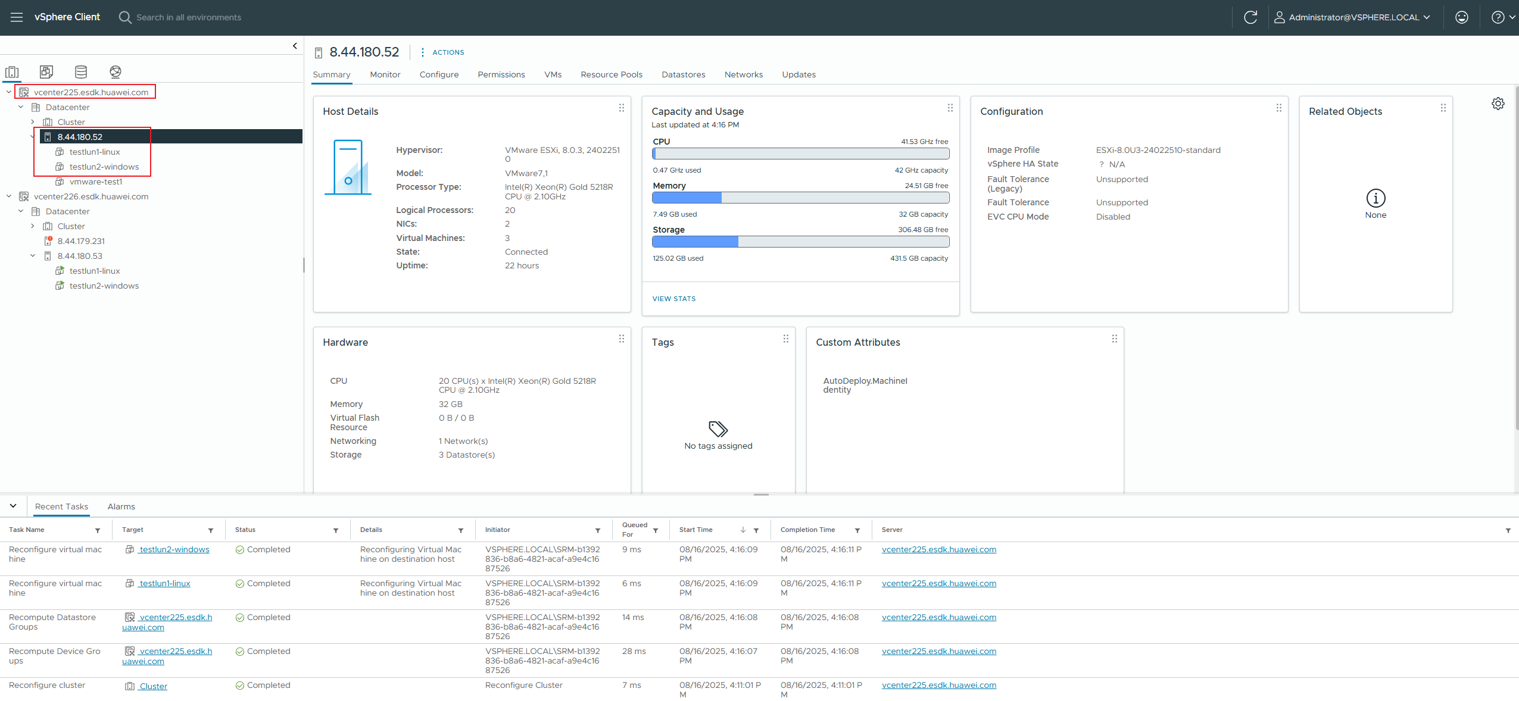Viewport: 1519px width, 701px height.
Task: Switch to the Monitor tab
Action: tap(385, 74)
